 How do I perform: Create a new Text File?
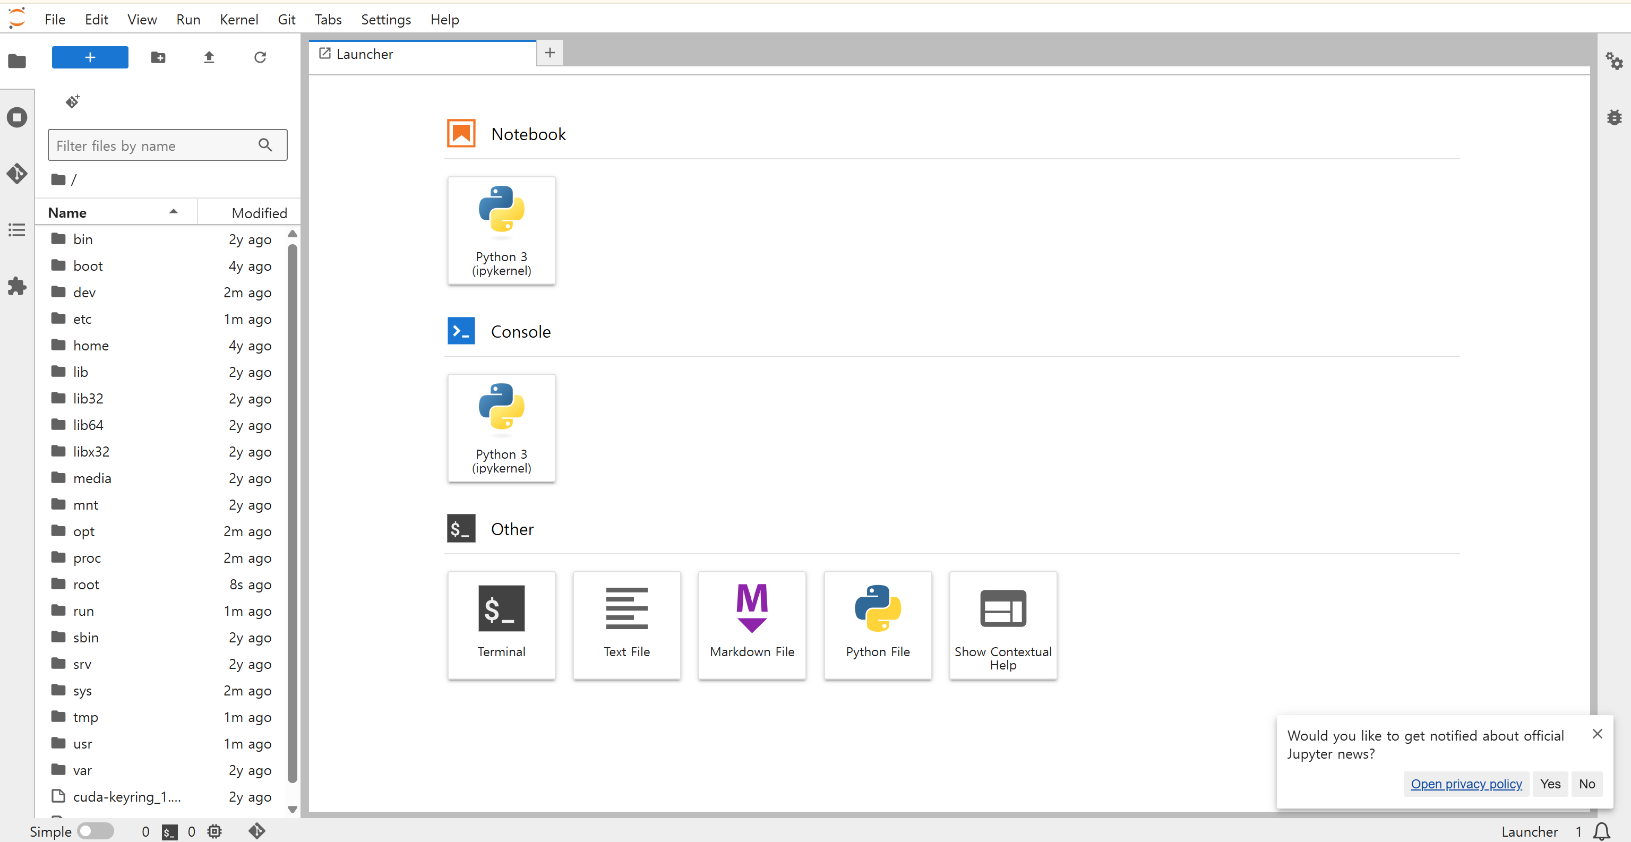point(627,625)
